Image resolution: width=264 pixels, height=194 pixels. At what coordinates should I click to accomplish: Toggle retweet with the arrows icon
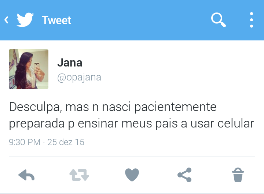(x=79, y=175)
